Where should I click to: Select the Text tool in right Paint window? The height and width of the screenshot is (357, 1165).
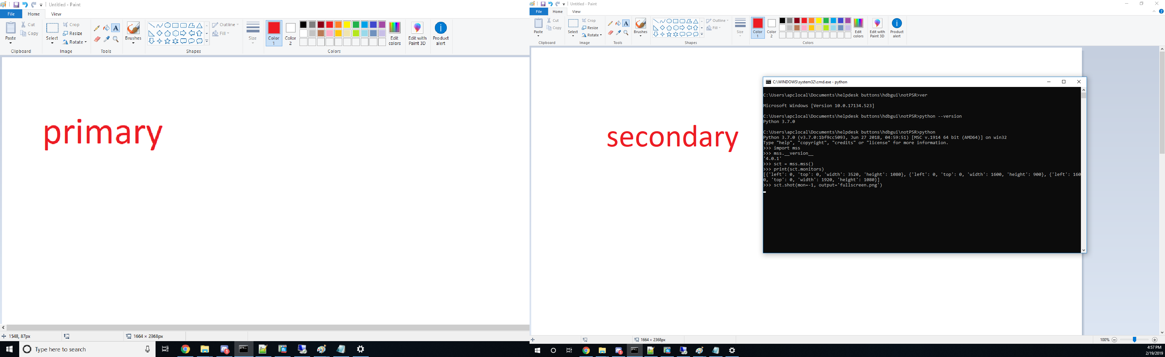pyautogui.click(x=626, y=23)
